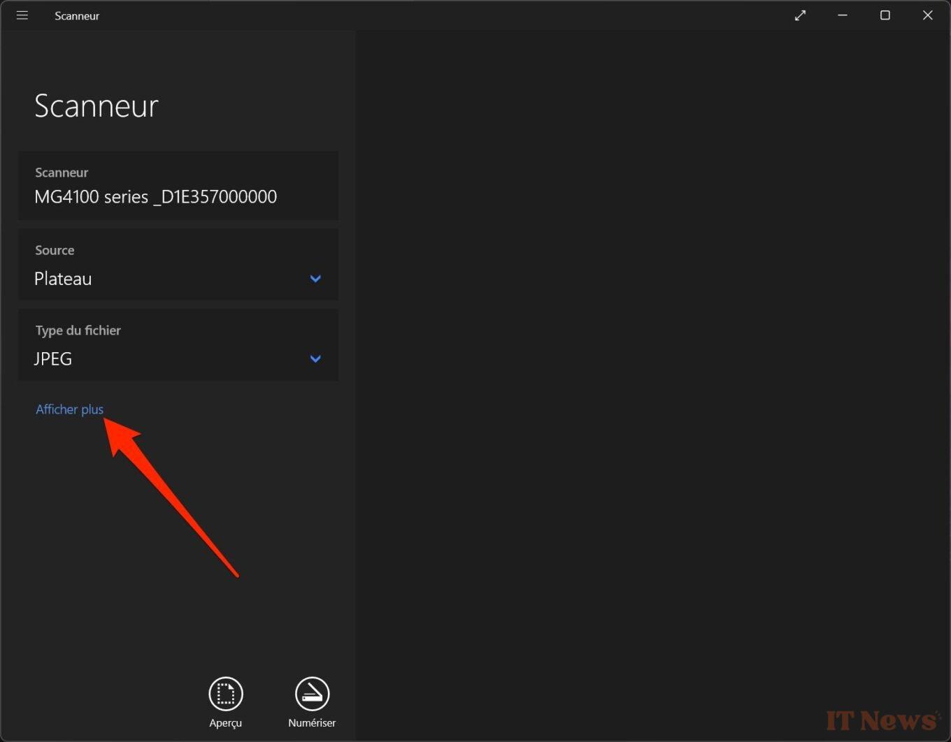Expand the Type du fichier chevron
951x742 pixels.
[315, 359]
